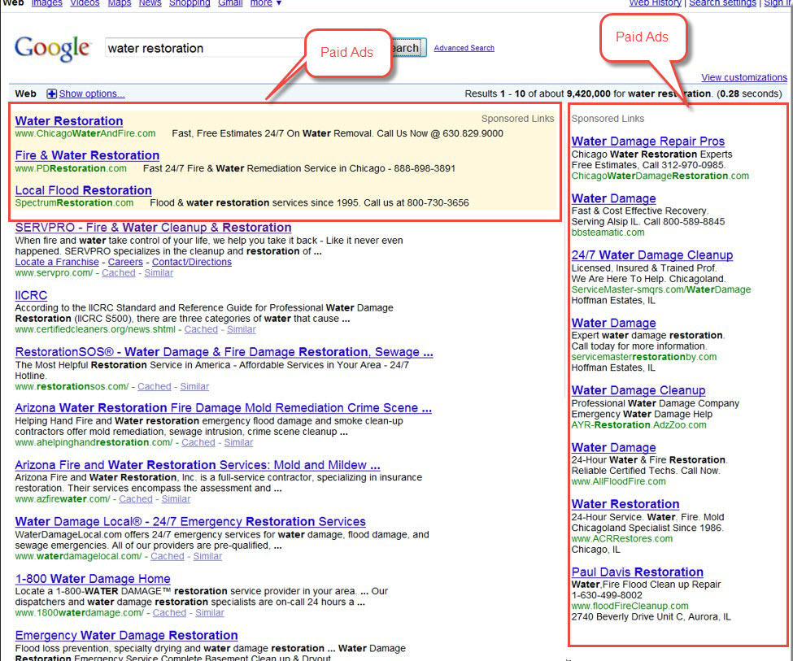Expand Show options link
Screen dimensions: 793x661
[92, 93]
